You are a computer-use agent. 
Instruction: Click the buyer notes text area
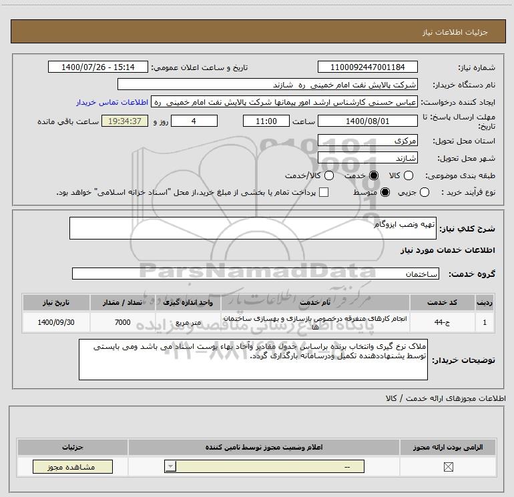click(253, 360)
